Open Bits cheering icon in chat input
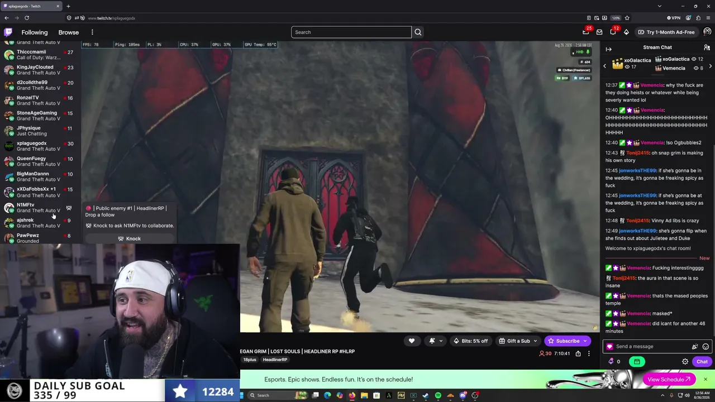This screenshot has height=402, width=715. pos(695,347)
